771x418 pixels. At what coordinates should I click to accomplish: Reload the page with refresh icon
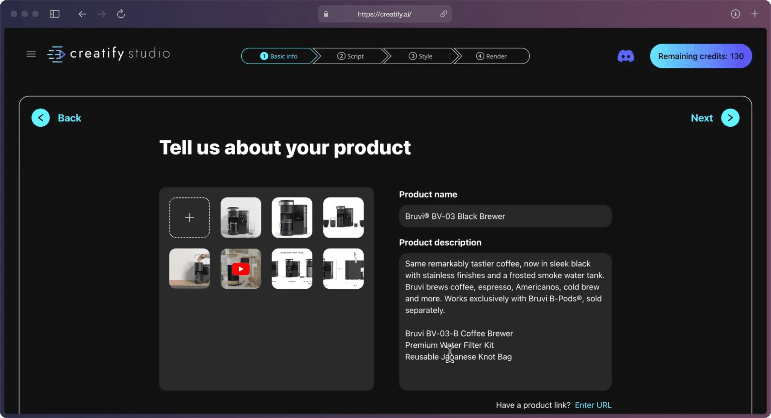pos(121,14)
